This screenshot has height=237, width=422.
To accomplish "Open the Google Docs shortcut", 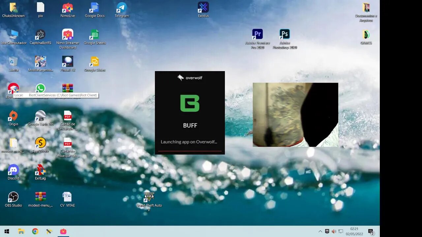I will (95, 10).
